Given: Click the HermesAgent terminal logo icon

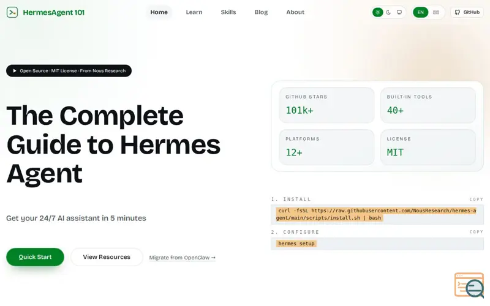Looking at the screenshot, I should 12,12.
